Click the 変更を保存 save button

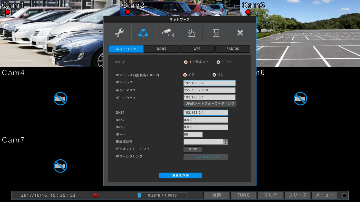(180, 175)
